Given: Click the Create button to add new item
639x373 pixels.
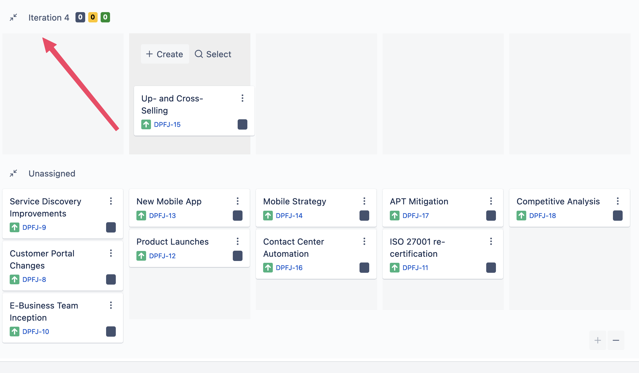Looking at the screenshot, I should tap(164, 54).
